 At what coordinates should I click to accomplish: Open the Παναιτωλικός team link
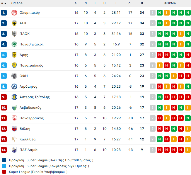click(31, 65)
